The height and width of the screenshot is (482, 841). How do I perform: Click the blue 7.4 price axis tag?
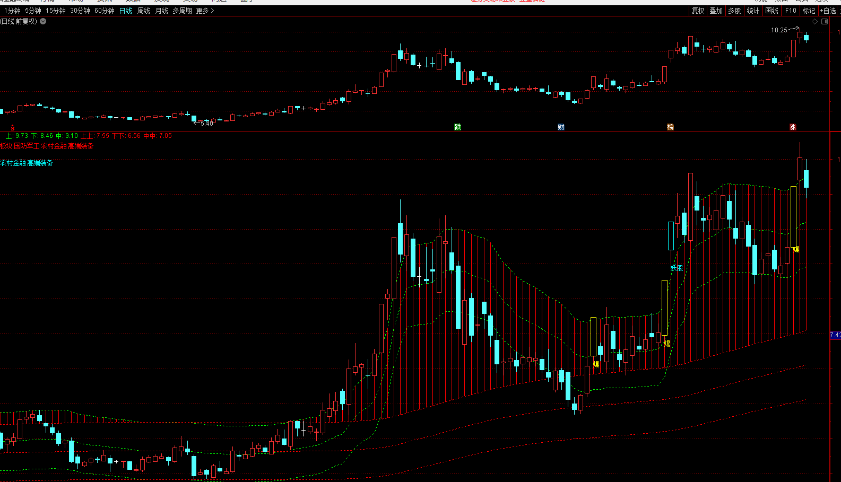[835, 335]
